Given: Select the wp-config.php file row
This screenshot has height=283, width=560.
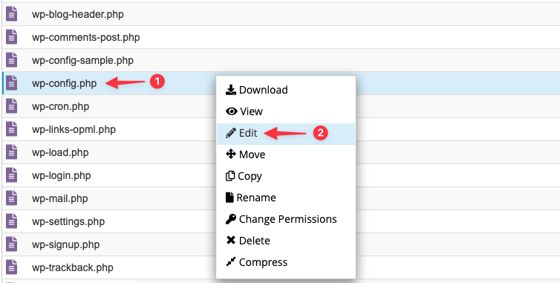Looking at the screenshot, I should pos(280,83).
